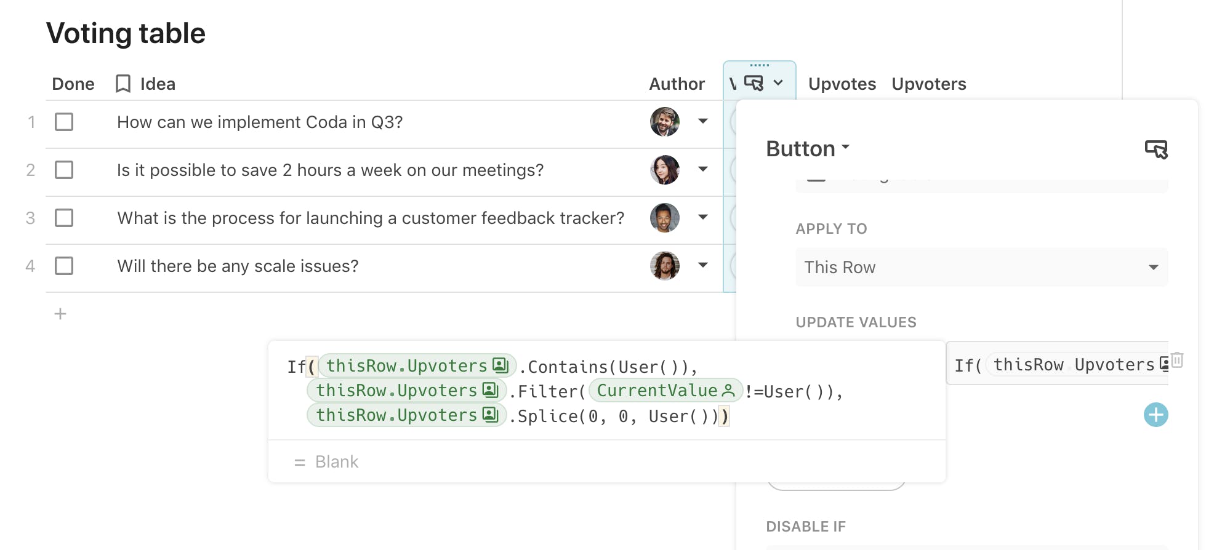Check Done box for Coda in Q3 row

64,122
